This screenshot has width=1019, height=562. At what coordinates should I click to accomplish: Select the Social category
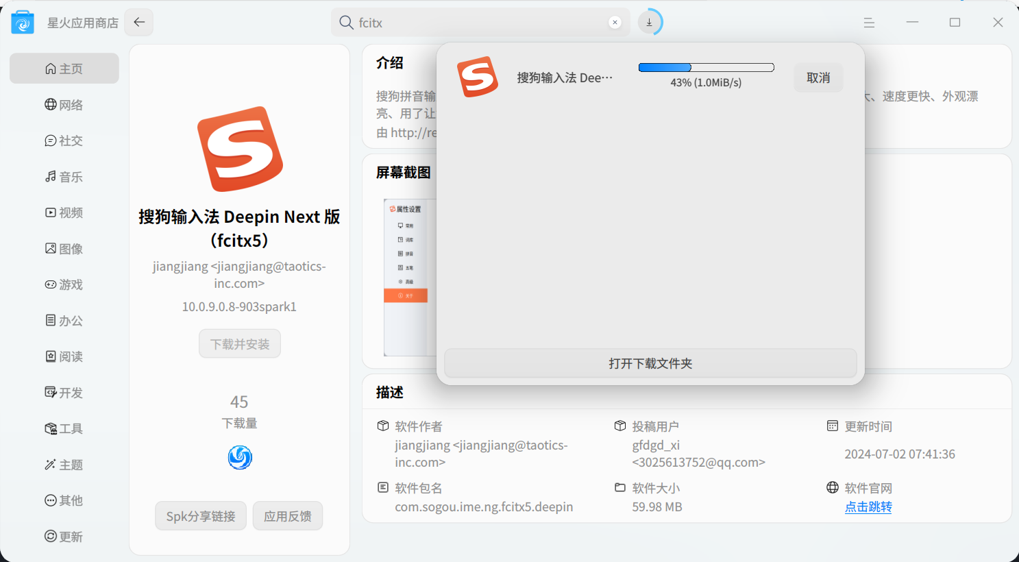[x=64, y=140]
